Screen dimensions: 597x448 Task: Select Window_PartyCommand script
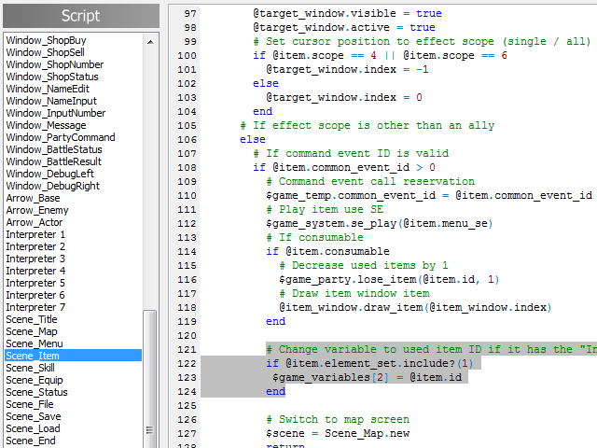pyautogui.click(x=60, y=137)
